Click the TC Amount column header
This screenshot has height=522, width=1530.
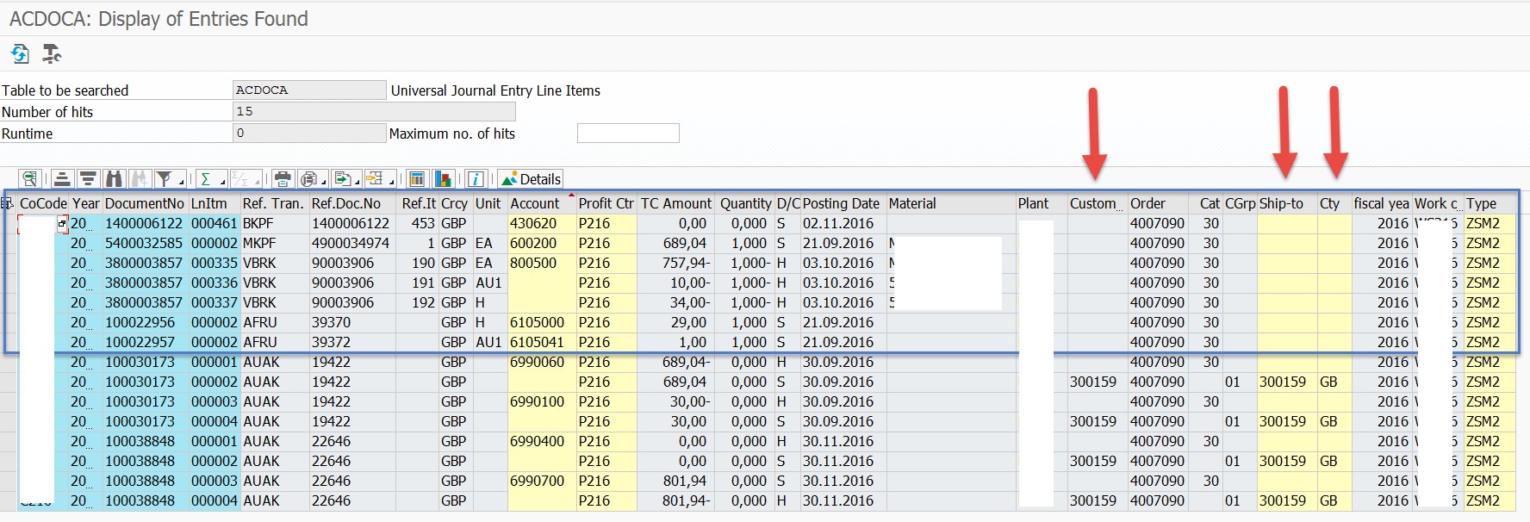[x=675, y=203]
